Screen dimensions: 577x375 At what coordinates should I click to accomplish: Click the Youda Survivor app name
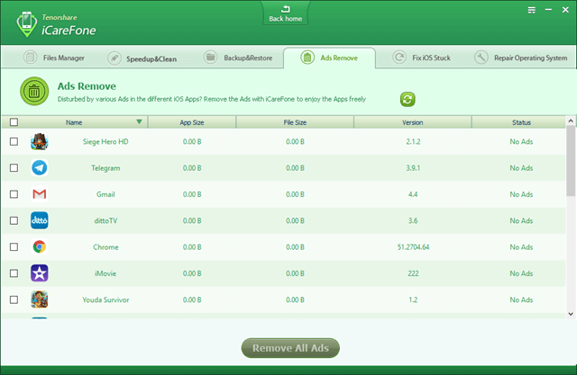point(105,300)
